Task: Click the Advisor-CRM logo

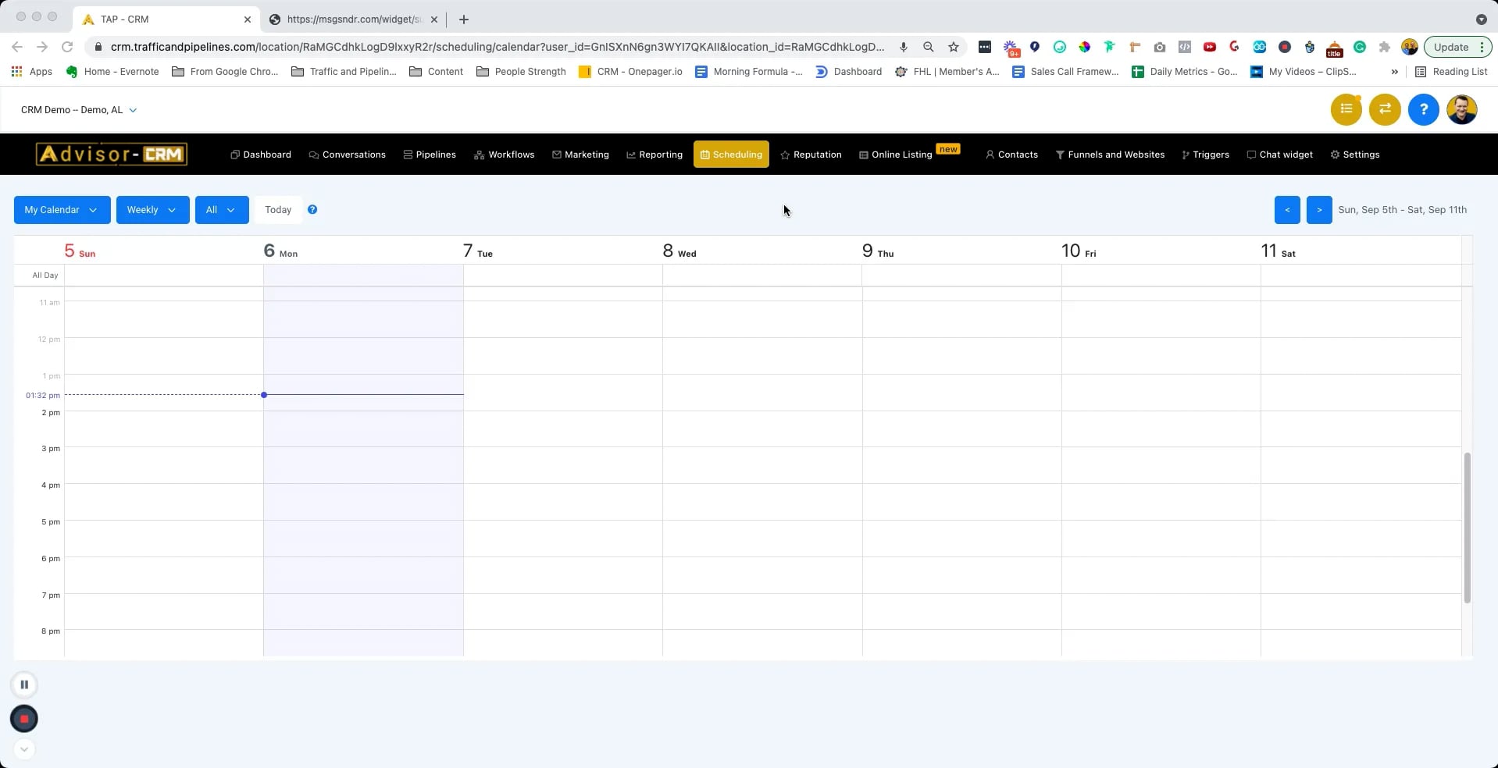Action: 112,154
